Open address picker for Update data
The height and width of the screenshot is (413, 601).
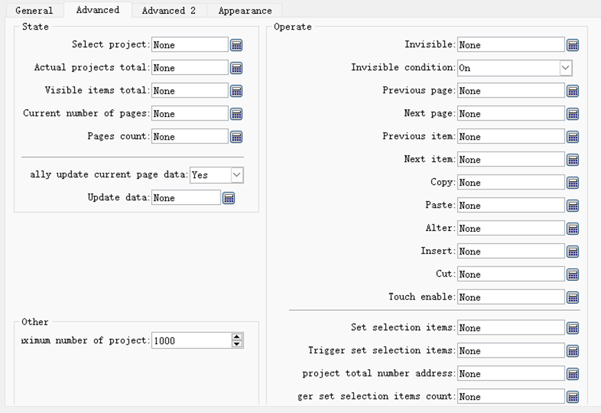point(228,198)
